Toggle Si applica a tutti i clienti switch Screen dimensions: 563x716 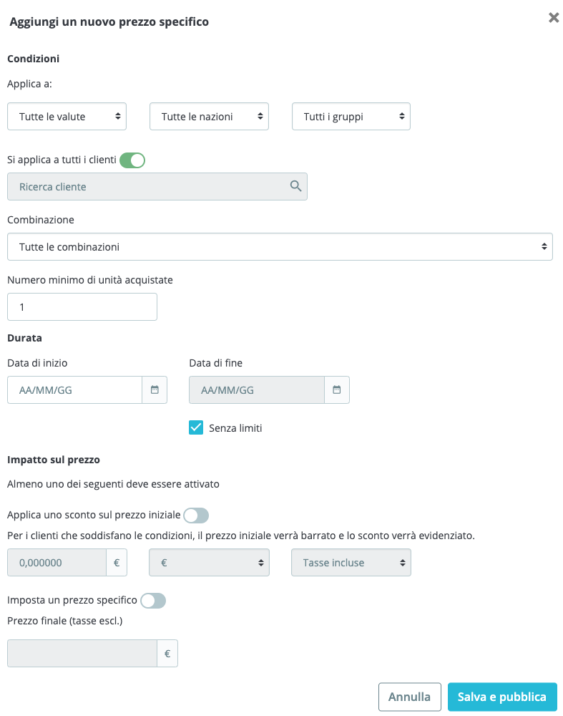132,160
